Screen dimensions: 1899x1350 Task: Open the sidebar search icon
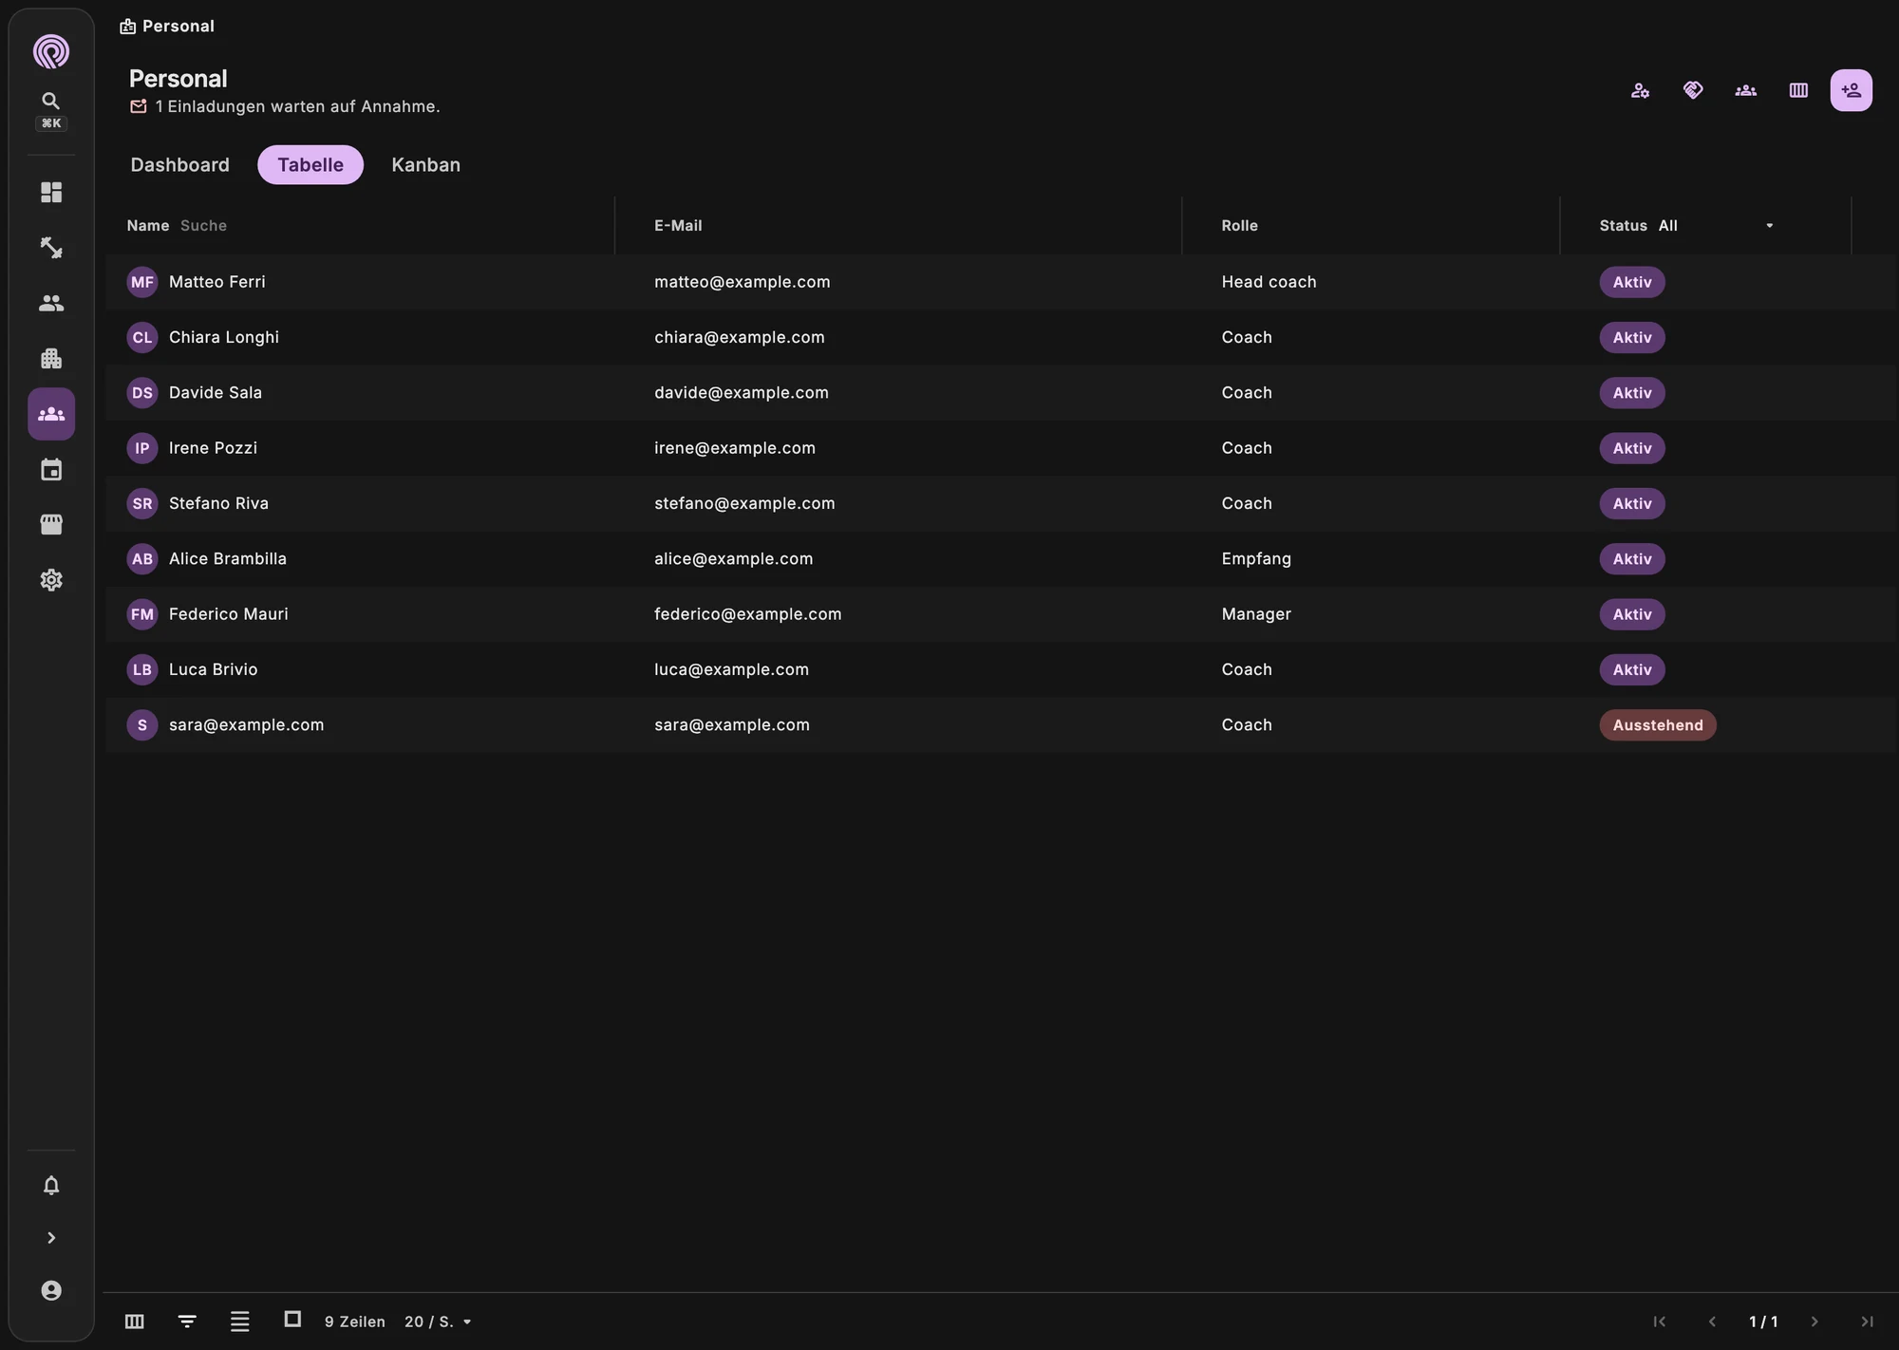point(51,101)
